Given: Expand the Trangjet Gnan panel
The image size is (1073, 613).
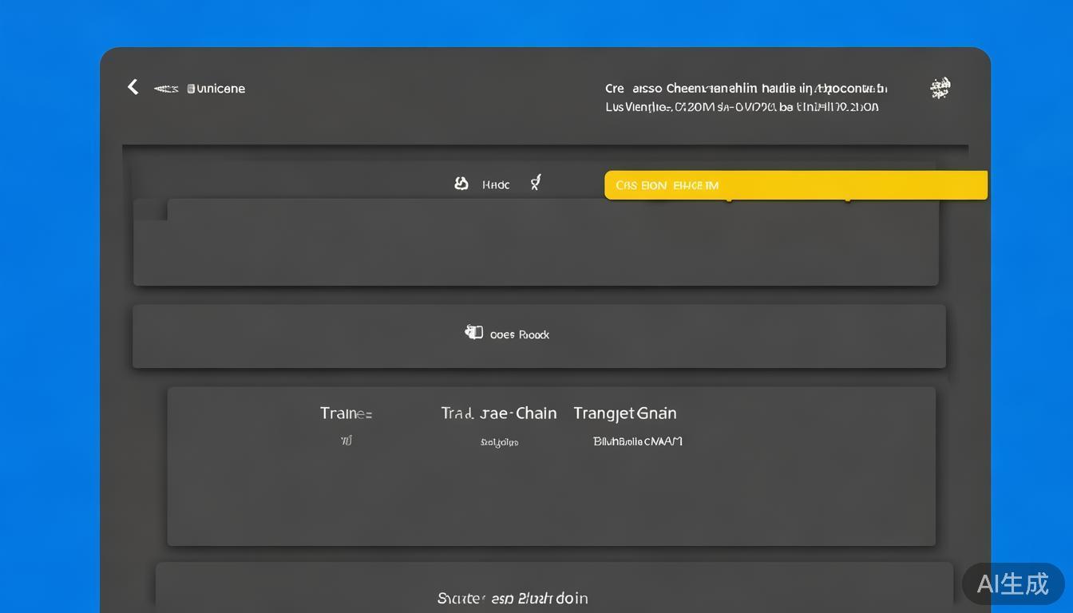Looking at the screenshot, I should click(x=625, y=413).
